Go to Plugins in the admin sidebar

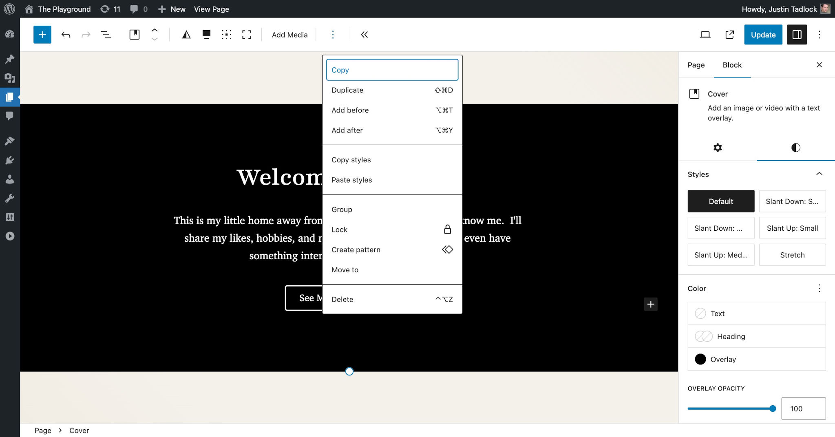(x=10, y=160)
